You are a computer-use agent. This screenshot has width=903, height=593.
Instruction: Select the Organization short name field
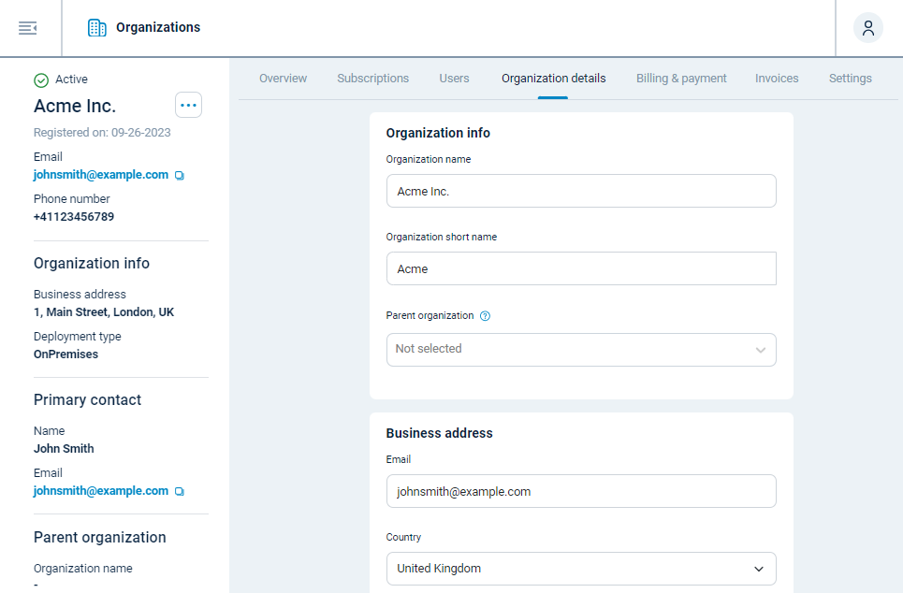click(x=581, y=268)
